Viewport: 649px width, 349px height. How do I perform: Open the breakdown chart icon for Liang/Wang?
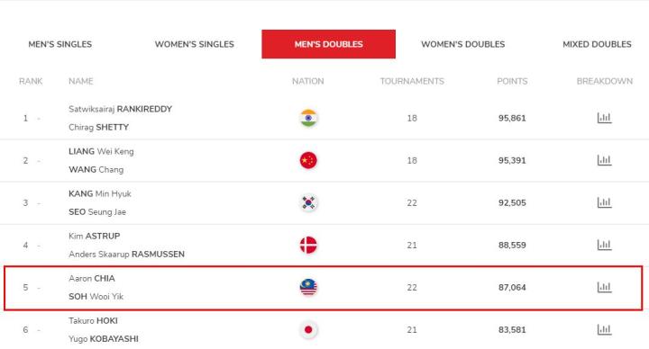[604, 160]
